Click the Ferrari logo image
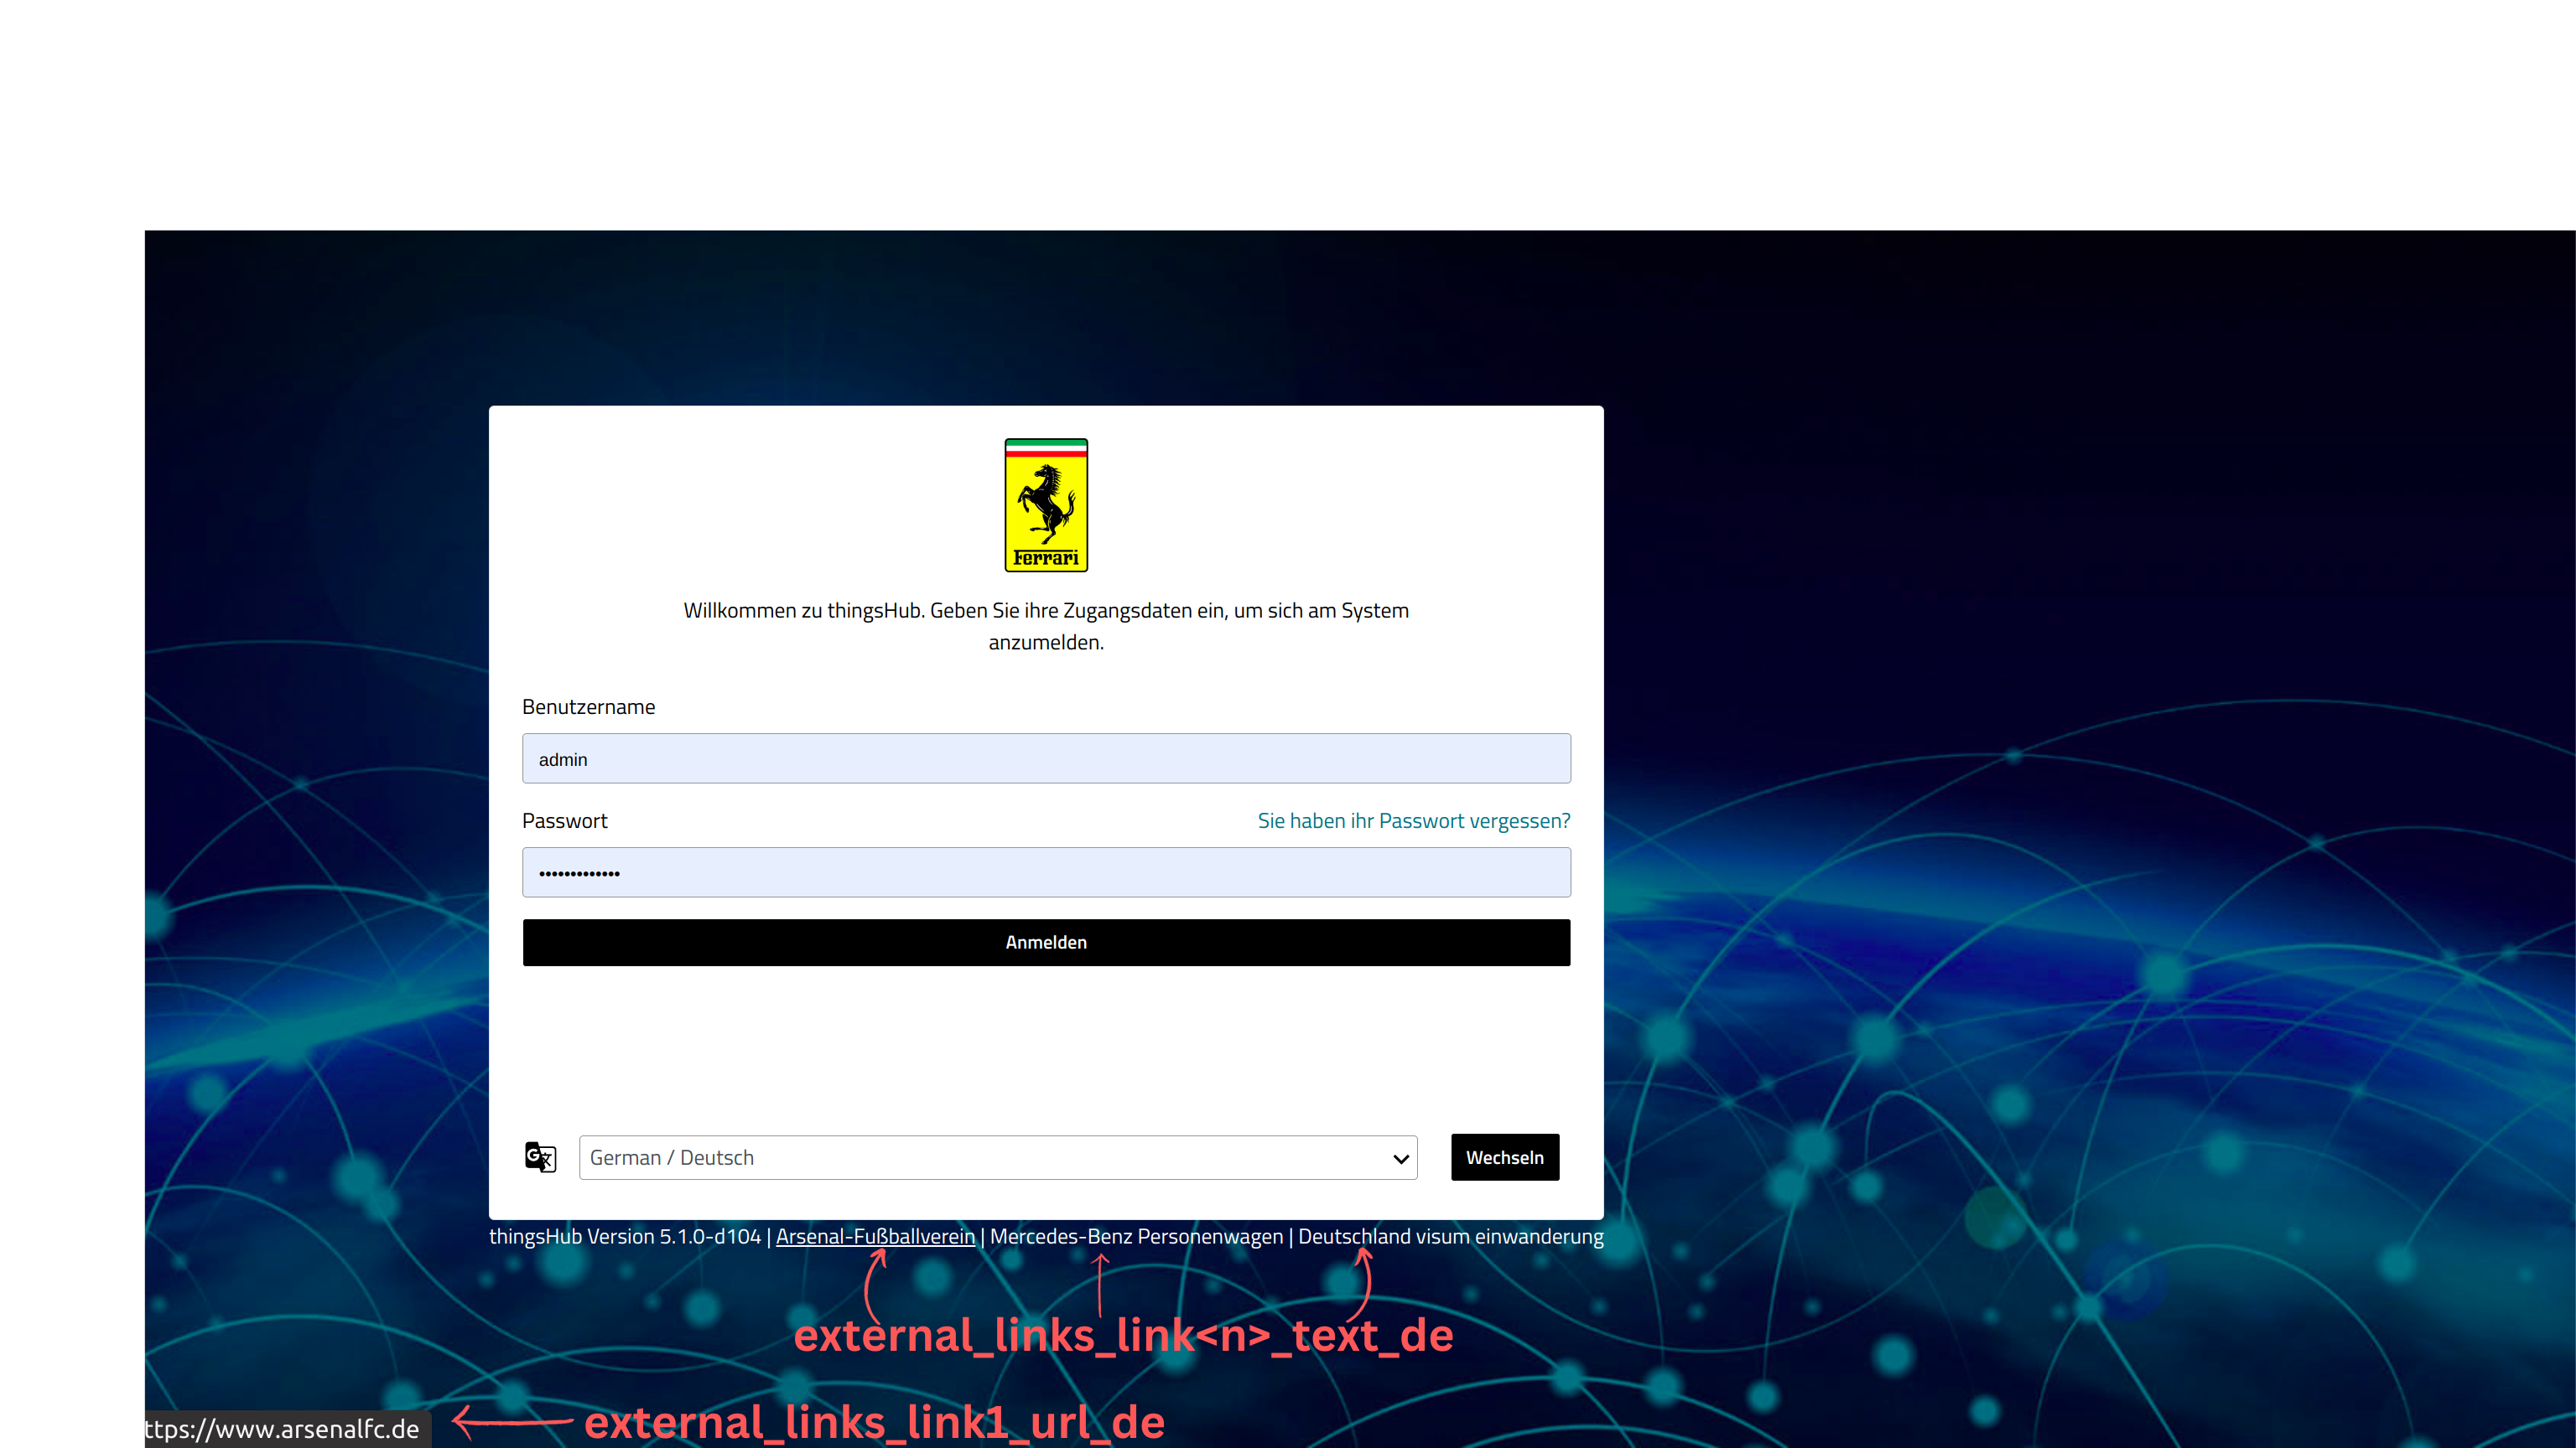Screen dimensions: 2576x1448 click(1046, 504)
